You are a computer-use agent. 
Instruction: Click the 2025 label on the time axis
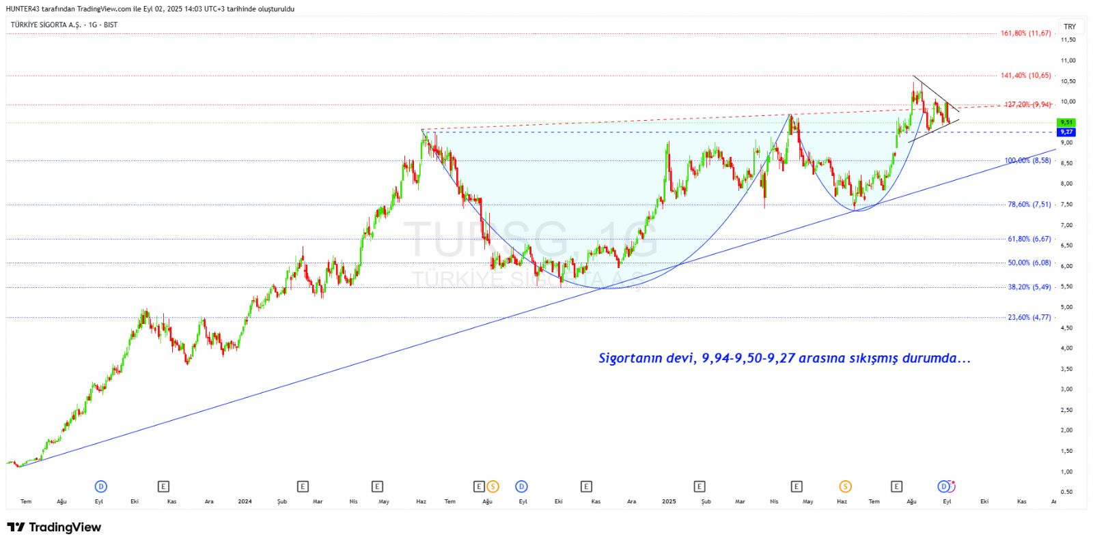coord(669,501)
